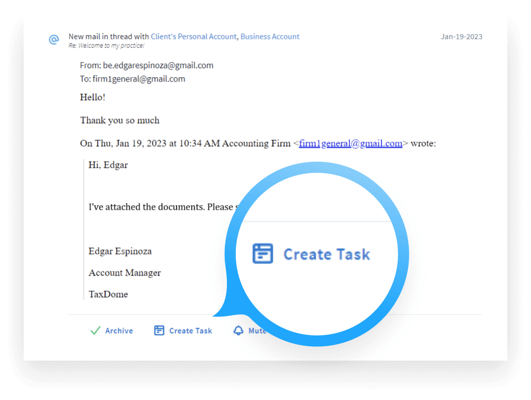The height and width of the screenshot is (400, 531).
Task: Click the firm1general@gmail.com email link
Action: coord(350,143)
